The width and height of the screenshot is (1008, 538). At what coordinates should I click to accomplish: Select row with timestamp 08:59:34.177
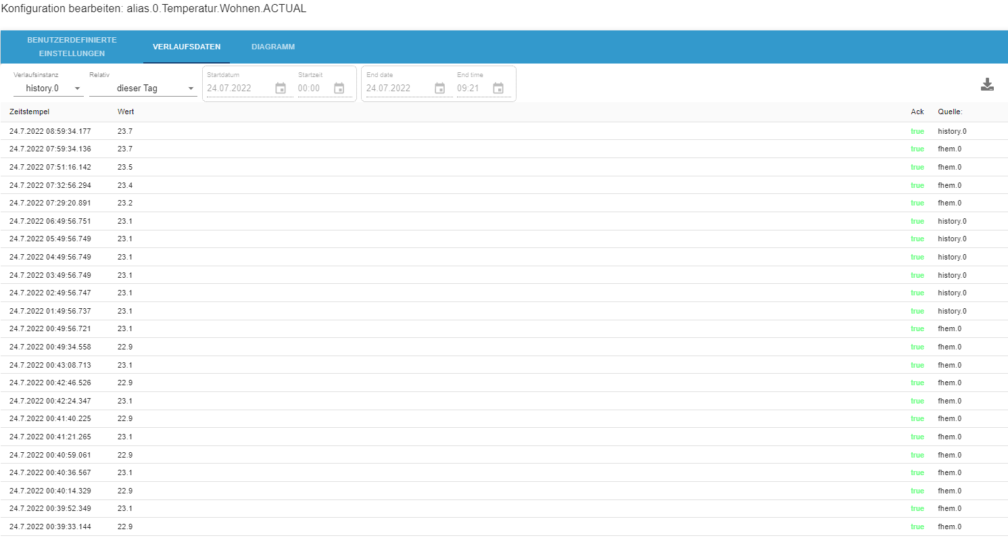[x=504, y=131]
